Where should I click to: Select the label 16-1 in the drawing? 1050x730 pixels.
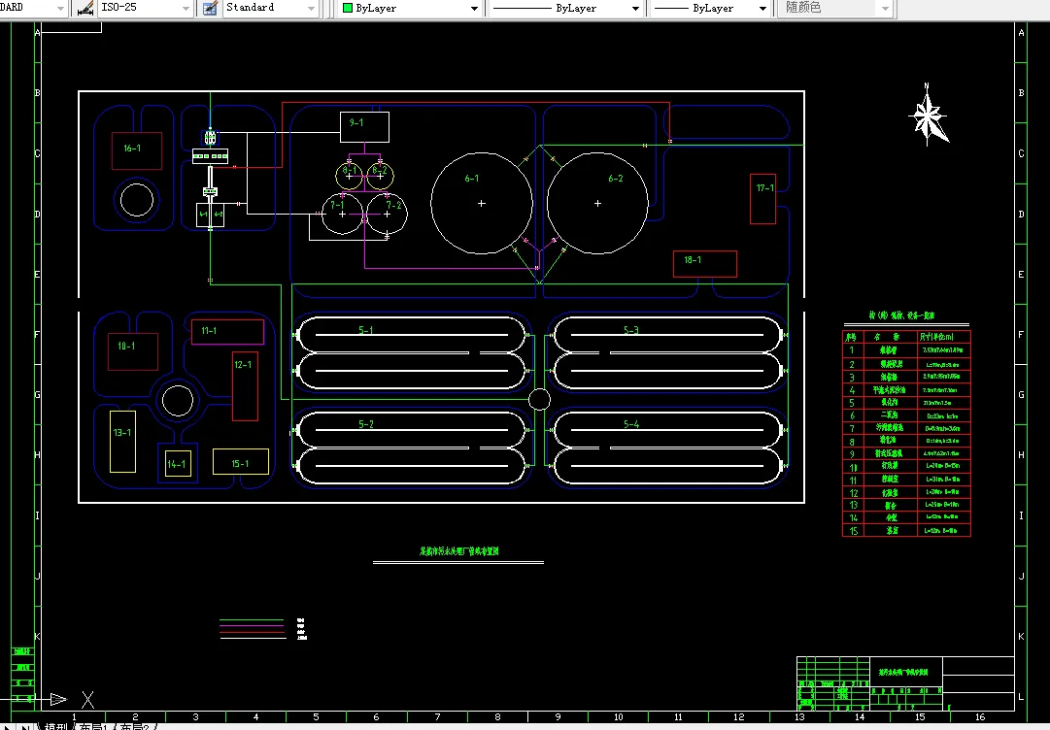(x=132, y=149)
